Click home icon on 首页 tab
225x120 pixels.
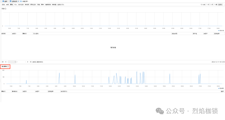pos(3,1)
